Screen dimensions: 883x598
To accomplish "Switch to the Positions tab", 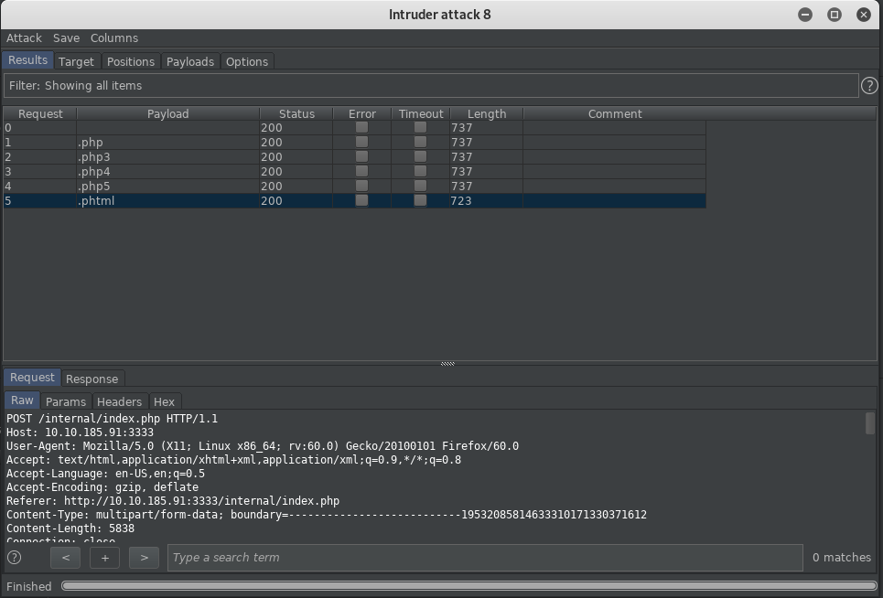I will tap(131, 61).
